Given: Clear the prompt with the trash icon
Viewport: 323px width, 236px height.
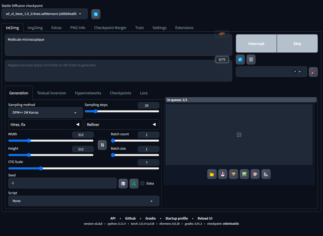Looking at the screenshot, I should click(x=251, y=59).
